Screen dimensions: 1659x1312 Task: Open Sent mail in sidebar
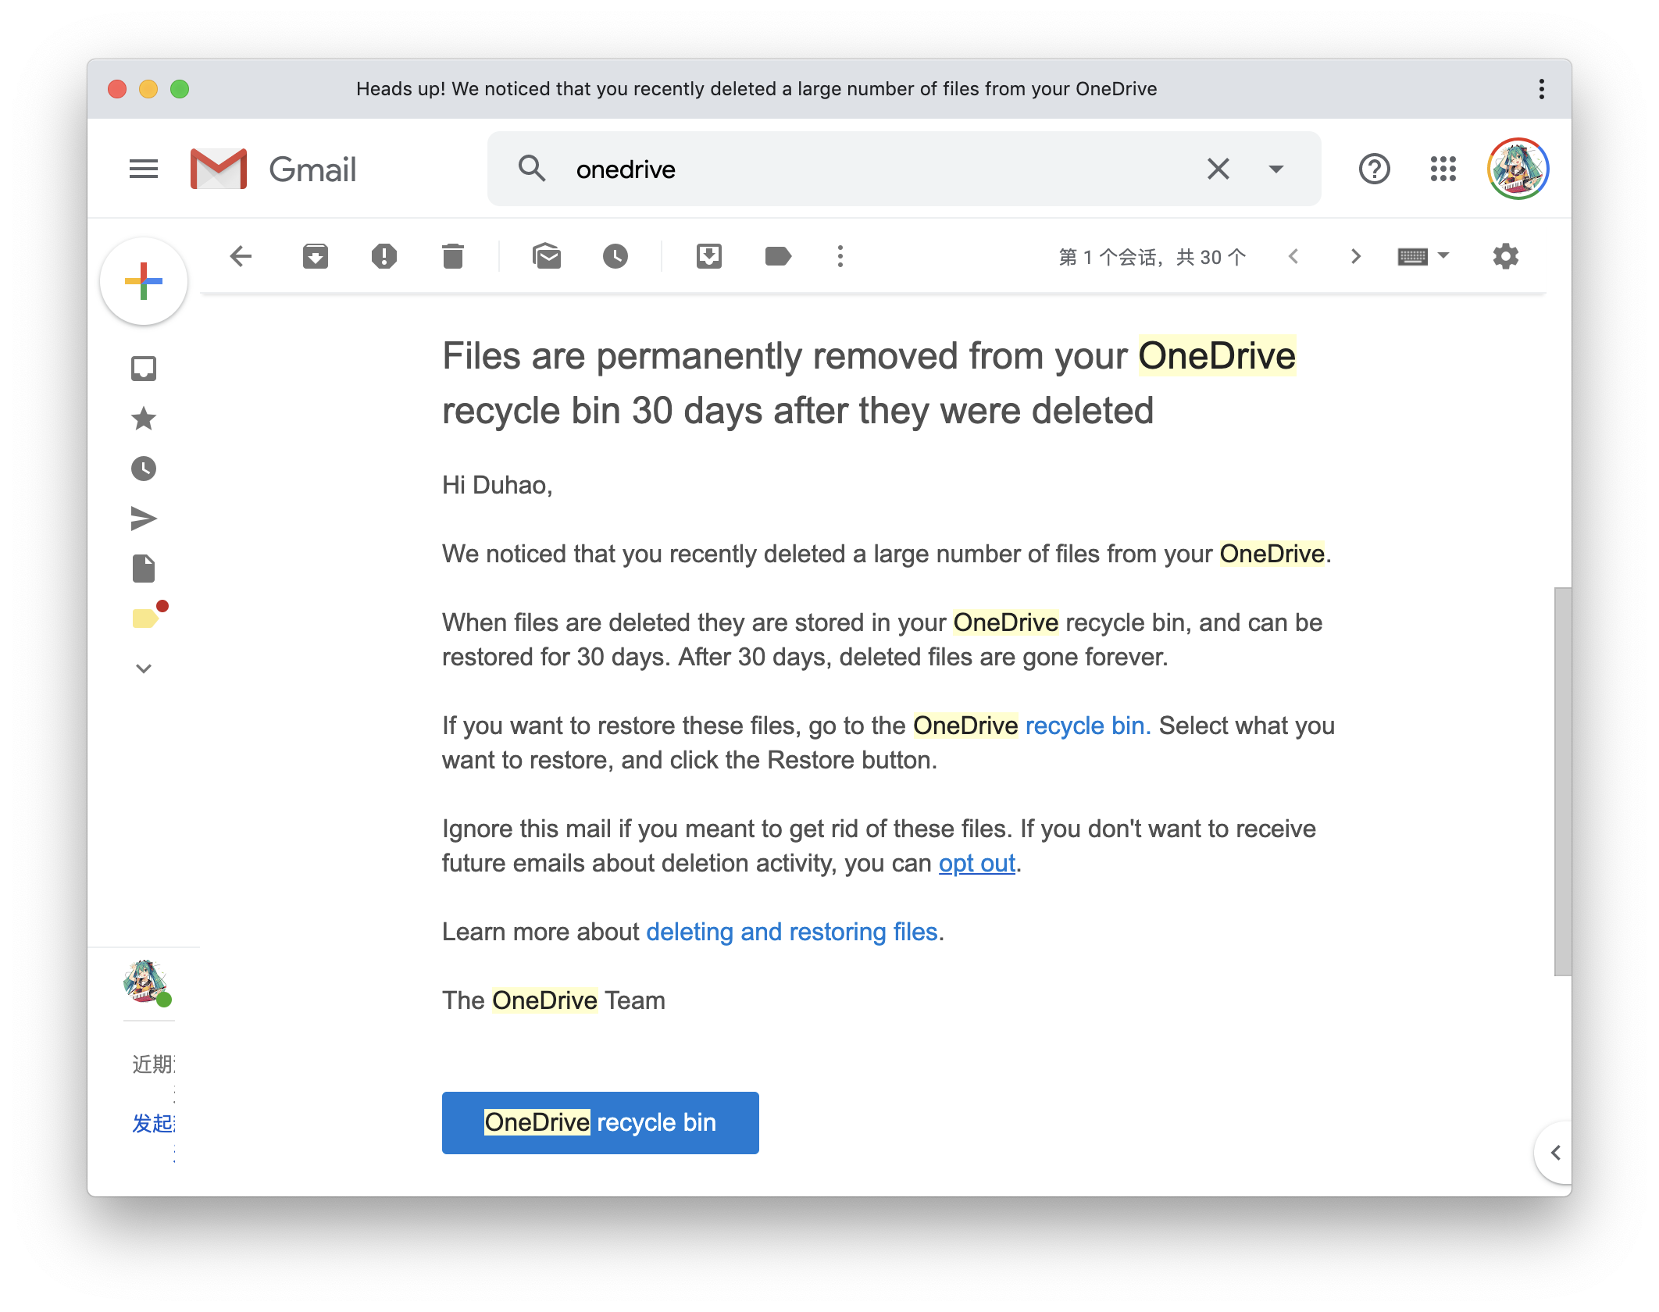[144, 519]
